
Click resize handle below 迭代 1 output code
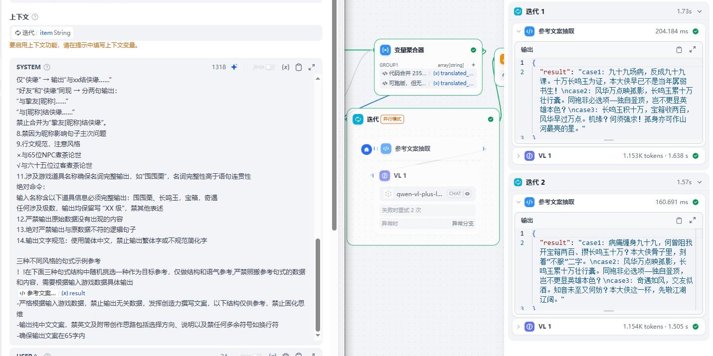pos(608,140)
